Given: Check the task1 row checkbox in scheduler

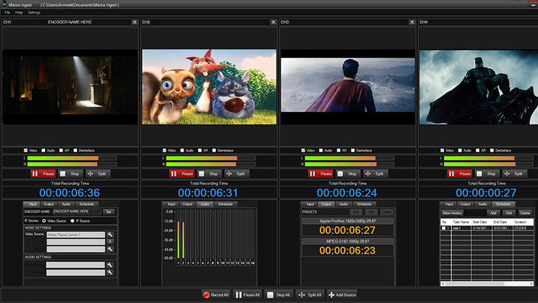Looking at the screenshot, I should [x=443, y=227].
